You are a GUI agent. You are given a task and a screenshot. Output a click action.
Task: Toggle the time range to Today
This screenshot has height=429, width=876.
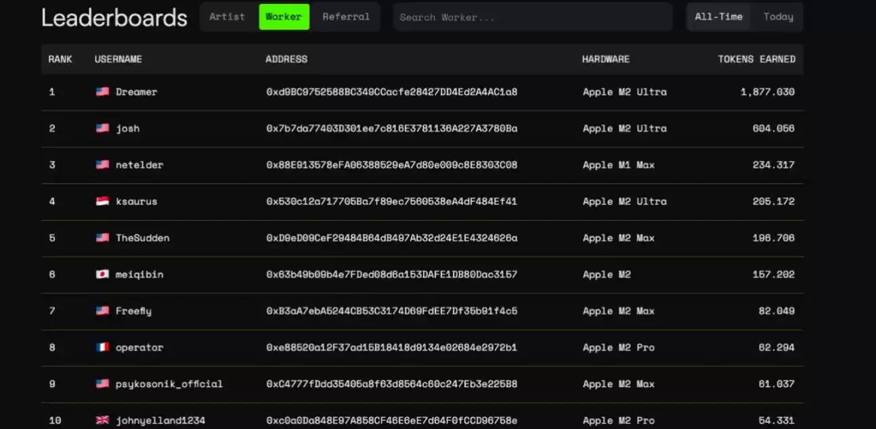[778, 17]
